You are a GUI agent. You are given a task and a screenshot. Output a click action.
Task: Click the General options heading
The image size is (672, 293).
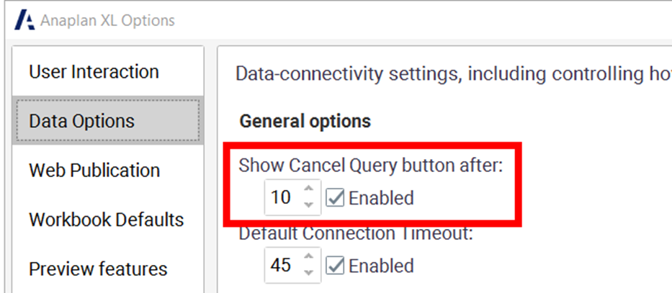tap(305, 121)
